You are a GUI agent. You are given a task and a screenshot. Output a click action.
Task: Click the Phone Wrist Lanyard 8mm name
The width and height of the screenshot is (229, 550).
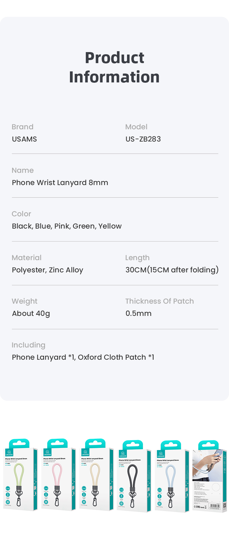pyautogui.click(x=60, y=183)
